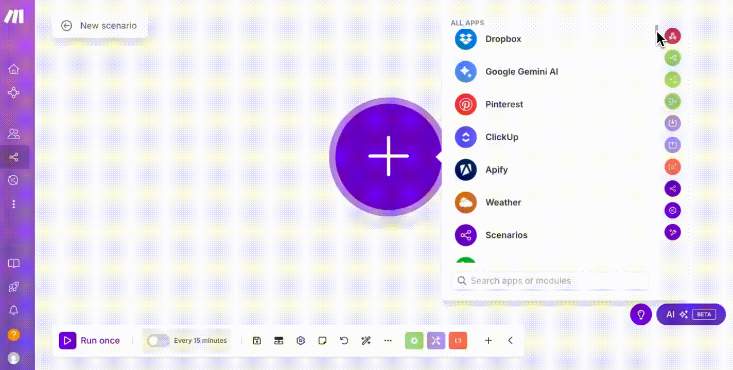
Task: Open Scenarios share icon in left sidebar
Action: point(14,157)
